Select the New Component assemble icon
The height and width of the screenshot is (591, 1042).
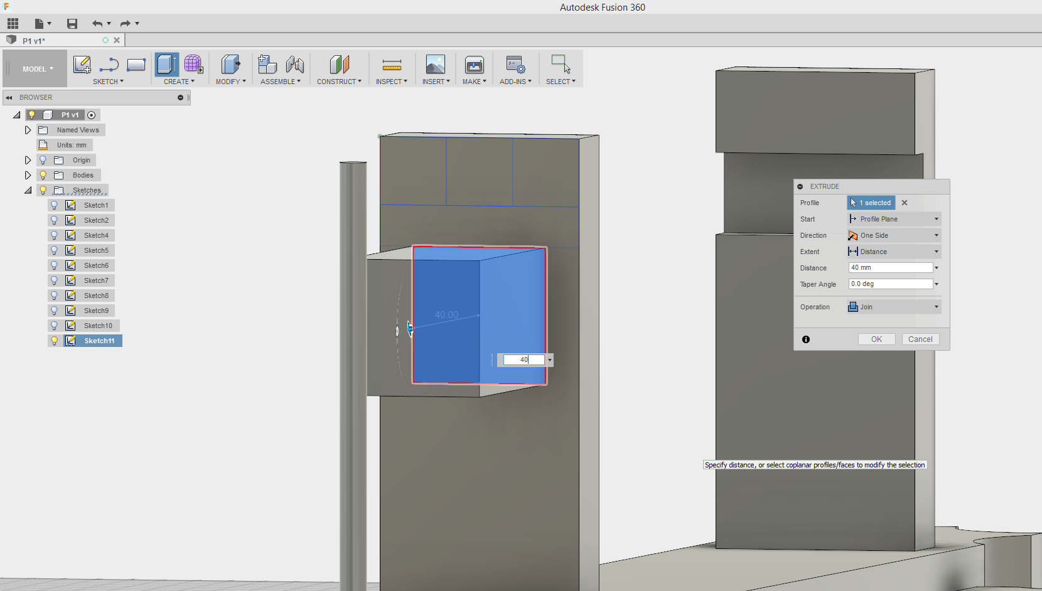tap(267, 65)
